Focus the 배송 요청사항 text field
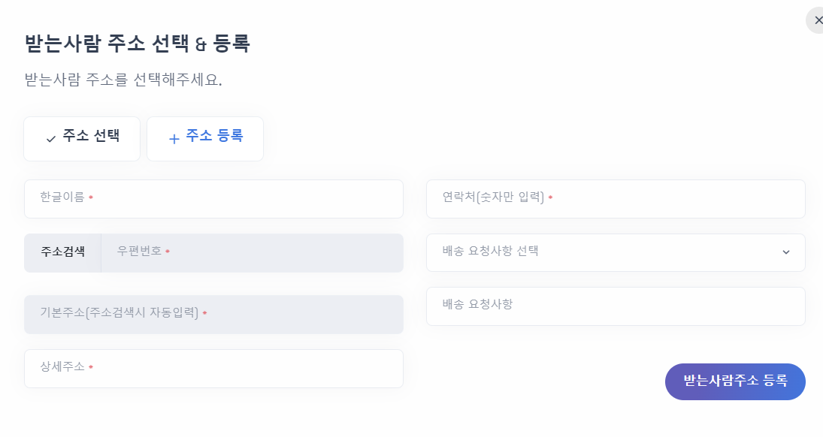The height and width of the screenshot is (437, 823). [616, 306]
